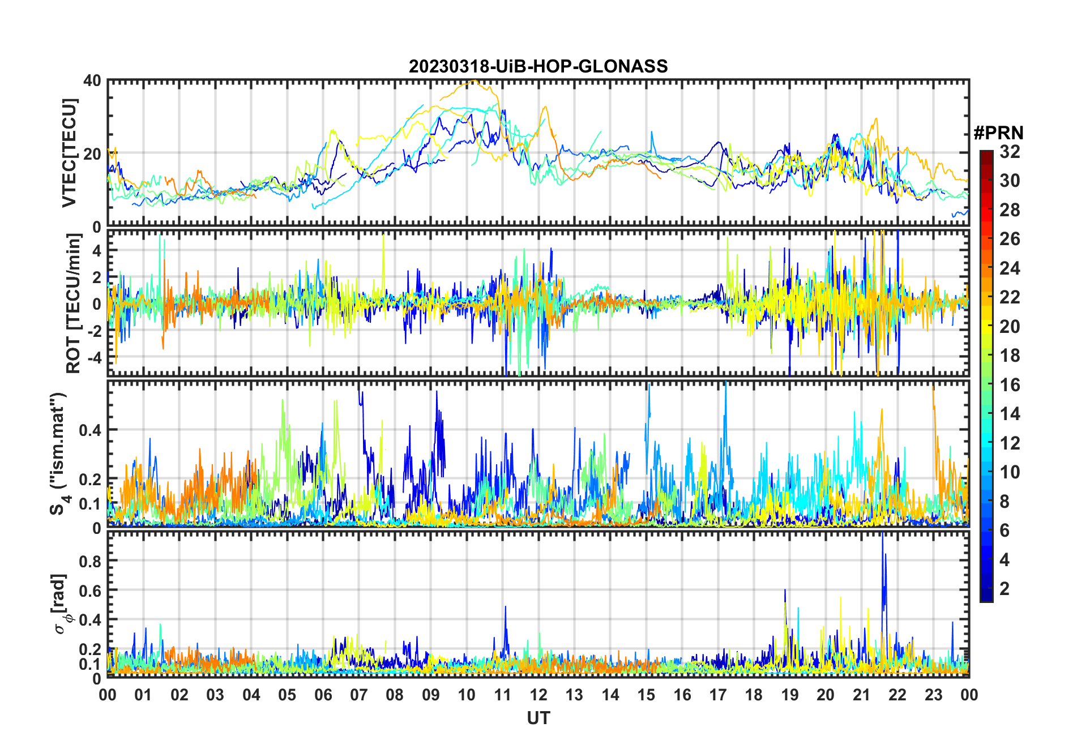Click UT hour tick label 09
Screen dimensions: 1077x753
(431, 695)
